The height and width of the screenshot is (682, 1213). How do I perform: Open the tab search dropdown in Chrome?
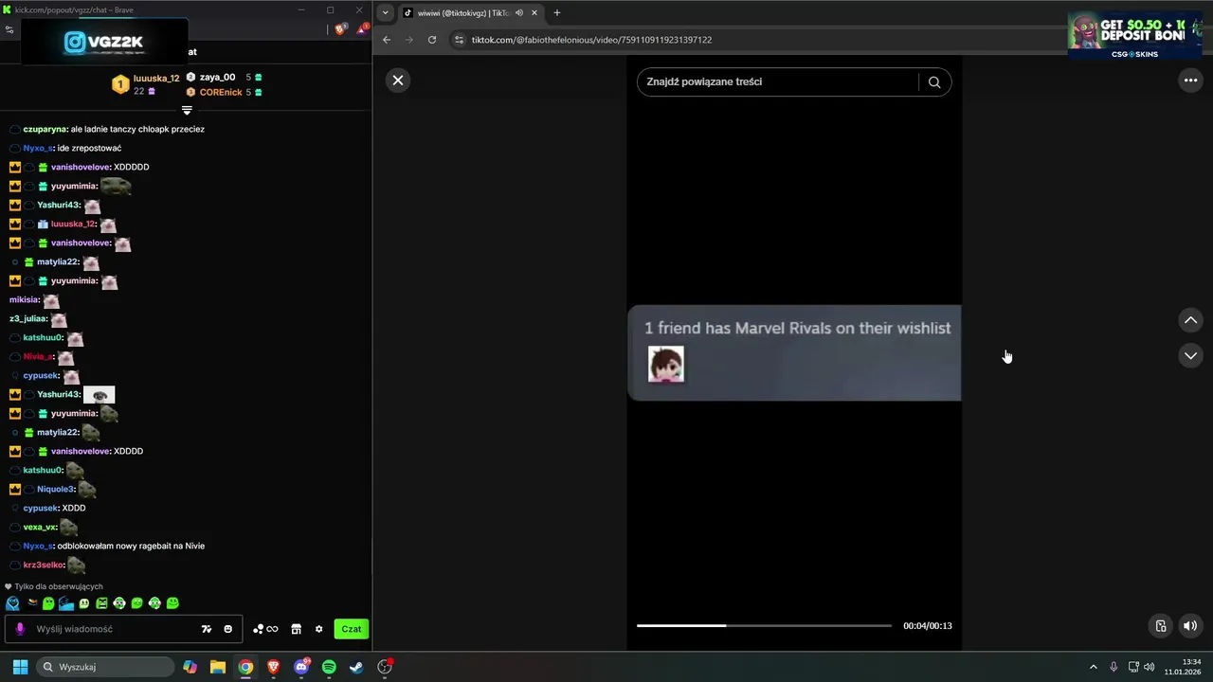[x=385, y=12]
